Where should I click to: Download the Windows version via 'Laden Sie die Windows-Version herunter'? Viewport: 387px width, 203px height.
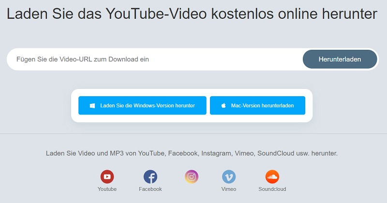point(142,105)
